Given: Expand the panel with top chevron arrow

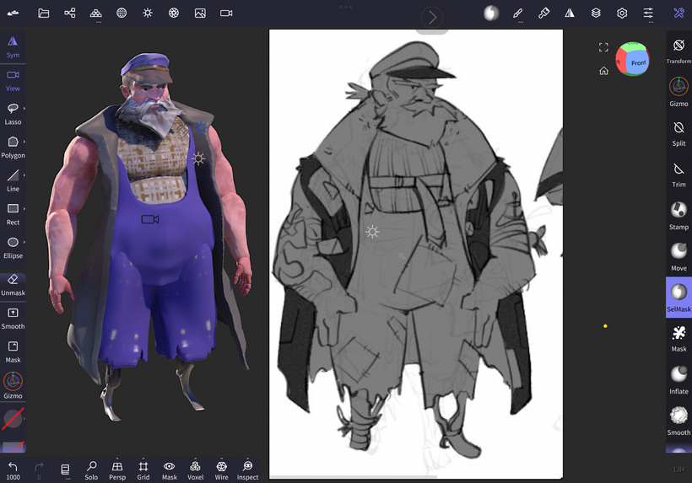Looking at the screenshot, I should (x=432, y=17).
